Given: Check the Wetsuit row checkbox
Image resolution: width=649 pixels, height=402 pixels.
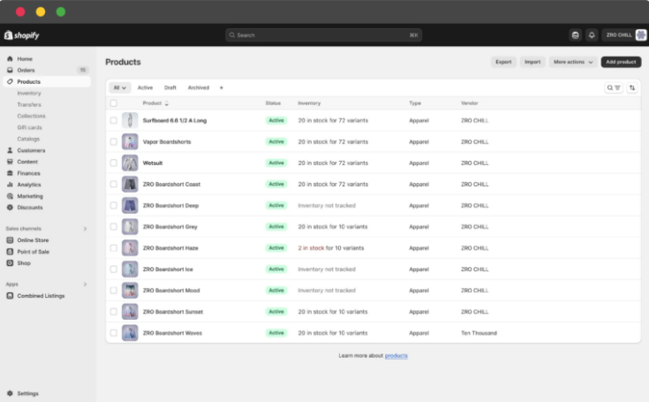Looking at the screenshot, I should [113, 163].
